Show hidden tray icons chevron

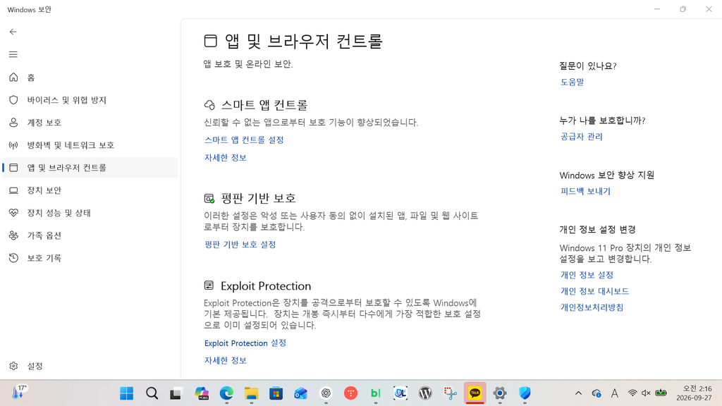[578, 393]
